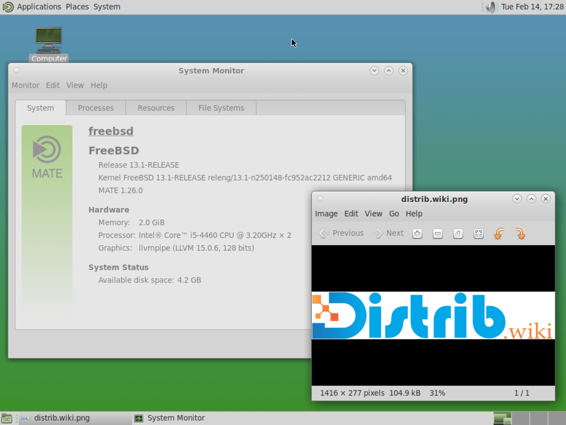The width and height of the screenshot is (566, 425).
Task: Click the Graphics: llvmpipe line
Action: pyautogui.click(x=176, y=248)
